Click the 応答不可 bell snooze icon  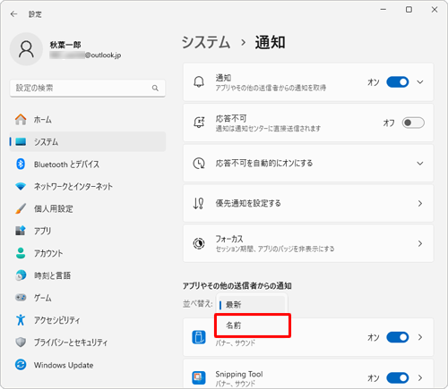(x=199, y=123)
